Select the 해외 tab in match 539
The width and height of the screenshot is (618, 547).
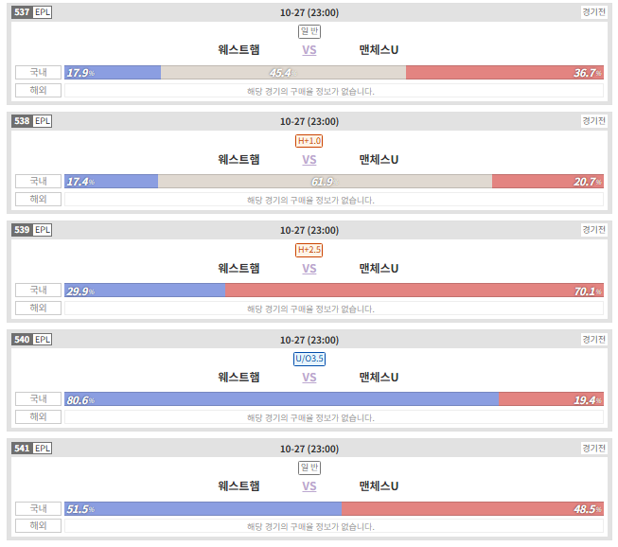(38, 309)
